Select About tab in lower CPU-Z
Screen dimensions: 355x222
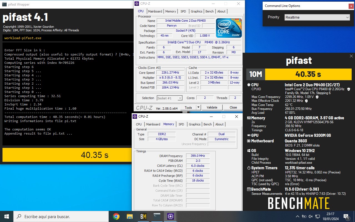click(x=219, y=124)
